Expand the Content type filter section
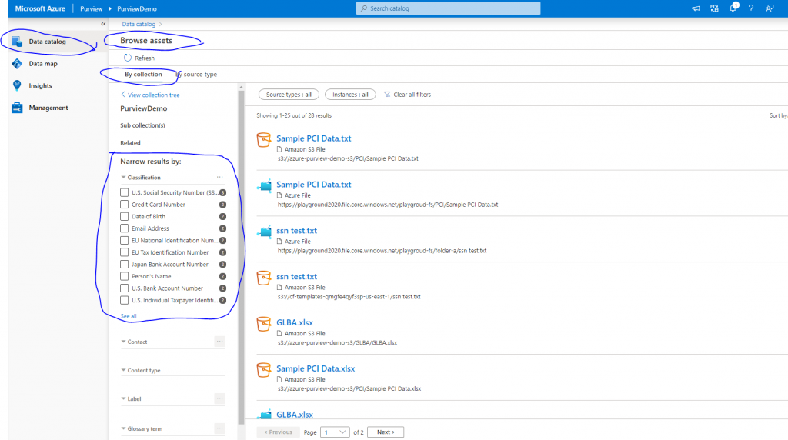This screenshot has height=440, width=788. tap(123, 370)
